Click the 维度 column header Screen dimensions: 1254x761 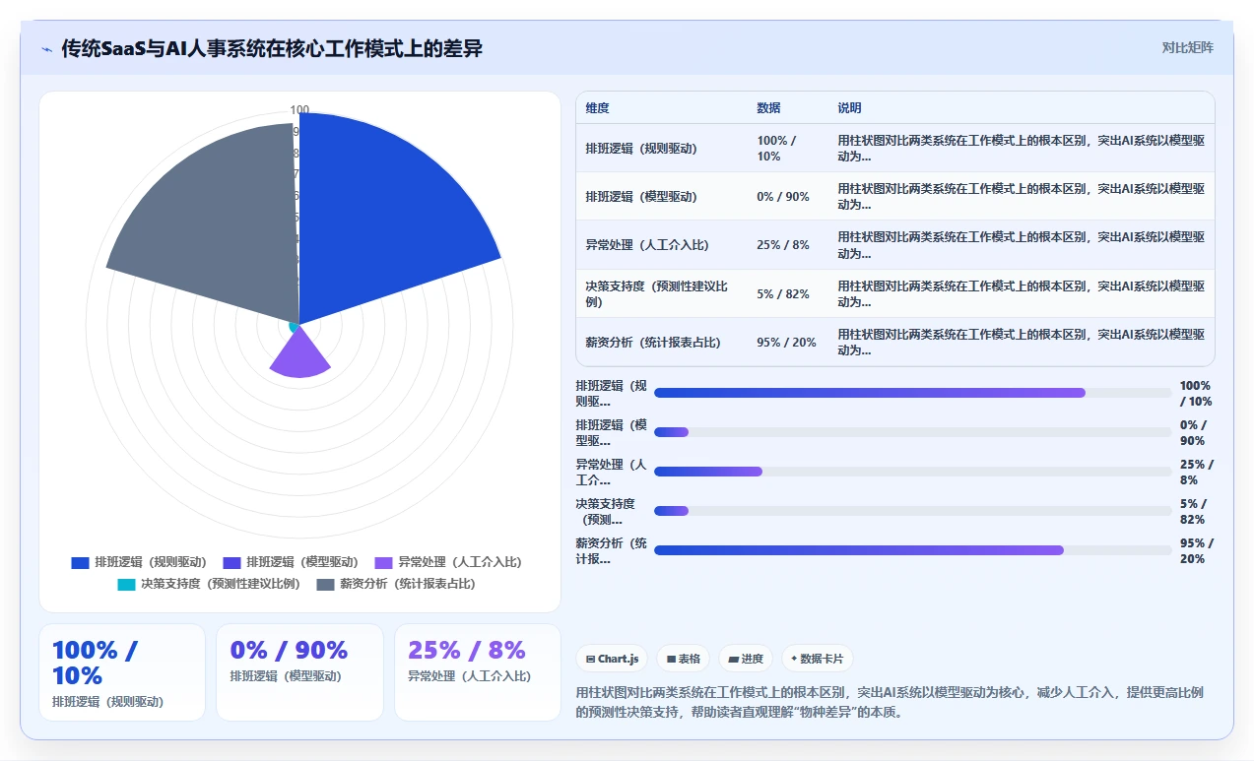point(598,108)
